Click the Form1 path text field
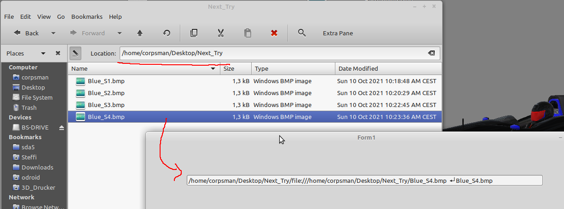564x209 pixels. 365,181
